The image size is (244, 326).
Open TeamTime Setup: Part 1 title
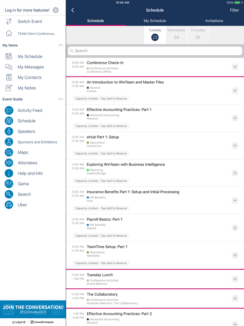107,246
